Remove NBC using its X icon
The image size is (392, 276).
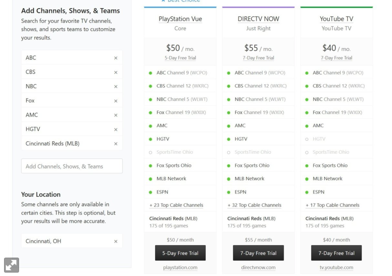click(x=116, y=87)
